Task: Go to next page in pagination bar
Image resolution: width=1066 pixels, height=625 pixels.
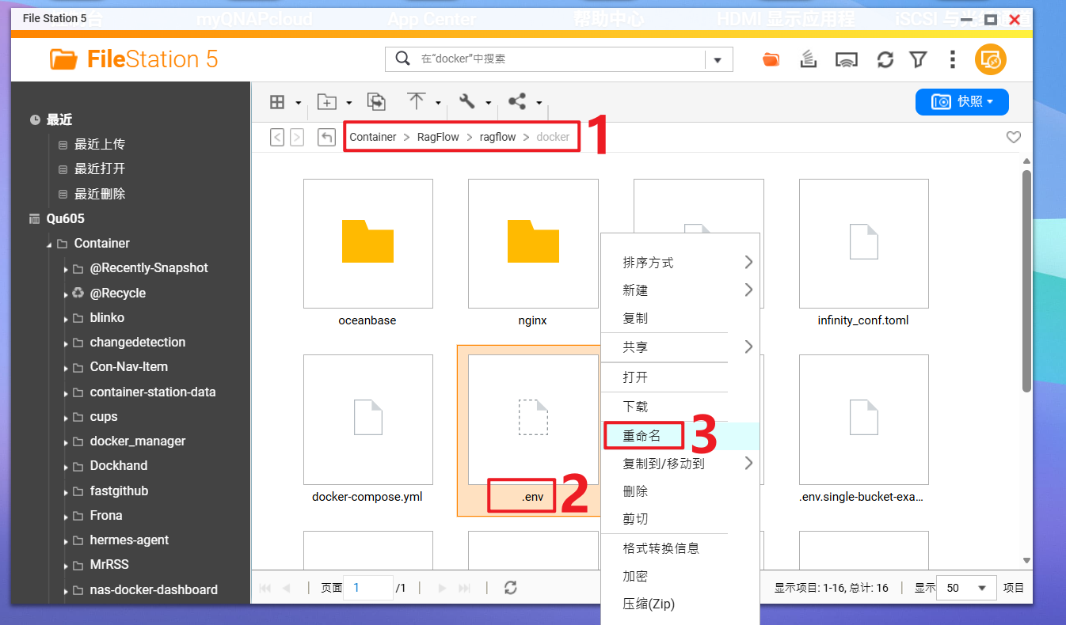Action: click(x=442, y=588)
